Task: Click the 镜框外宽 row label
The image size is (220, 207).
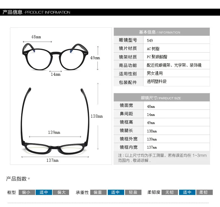Action: pyautogui.click(x=129, y=139)
